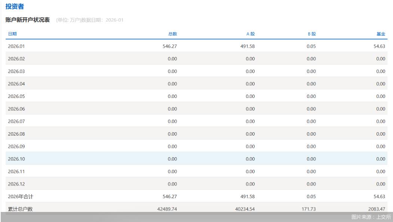This screenshot has height=222, width=393.
Task: Select the A股 column header
Action: (x=250, y=34)
